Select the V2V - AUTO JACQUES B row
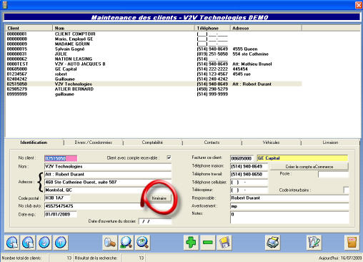 154,64
